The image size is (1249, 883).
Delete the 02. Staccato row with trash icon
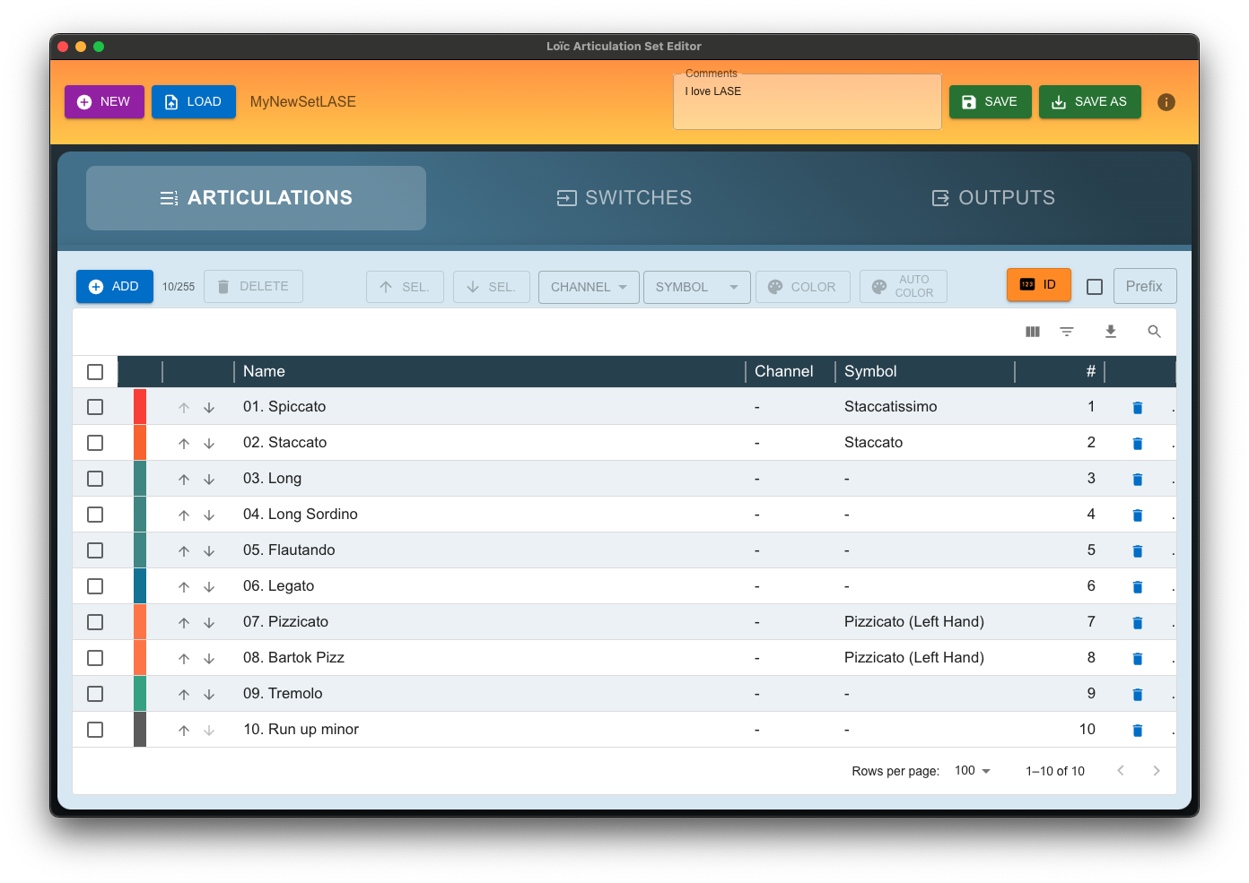coord(1137,444)
